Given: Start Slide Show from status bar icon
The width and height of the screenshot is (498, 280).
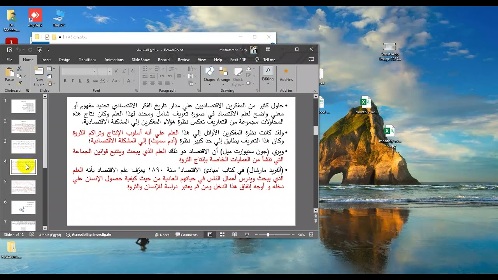Looking at the screenshot, I should point(247,234).
